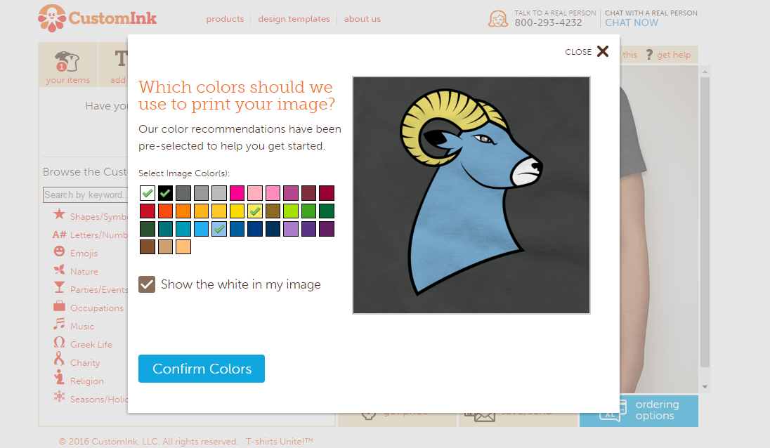Open the Occupations briefcase icon
This screenshot has width=770, height=448.
coord(59,308)
